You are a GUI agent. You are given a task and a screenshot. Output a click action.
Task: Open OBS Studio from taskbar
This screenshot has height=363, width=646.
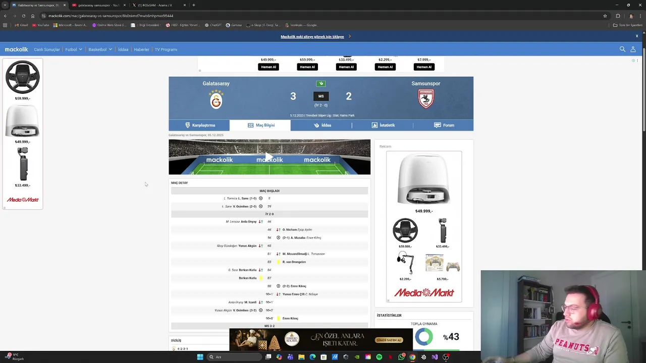coord(446,357)
